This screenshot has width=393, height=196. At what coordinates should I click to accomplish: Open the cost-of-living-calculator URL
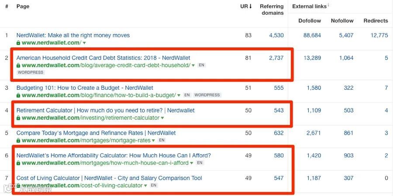point(82,186)
